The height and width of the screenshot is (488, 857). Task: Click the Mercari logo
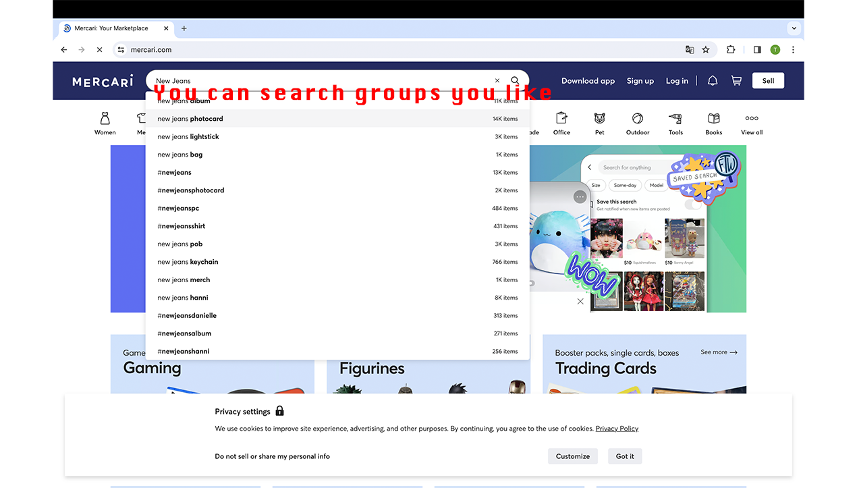pyautogui.click(x=103, y=81)
